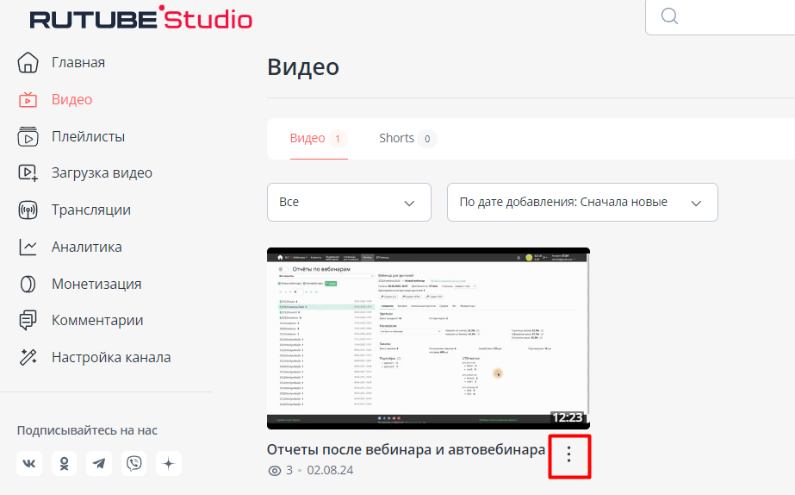The height and width of the screenshot is (495, 795).
Task: Open the Odnoklassniki social link icon
Action: pos(64,463)
